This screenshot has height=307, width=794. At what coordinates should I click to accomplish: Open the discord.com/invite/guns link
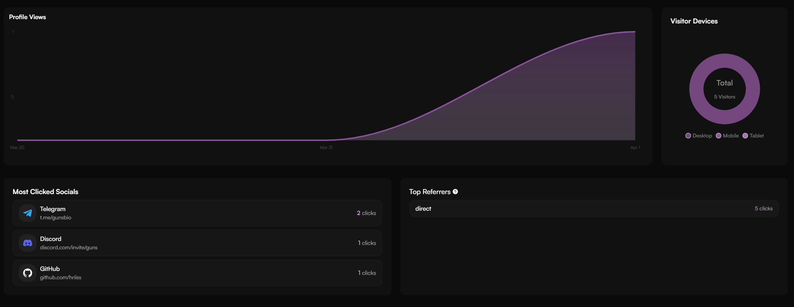click(69, 247)
